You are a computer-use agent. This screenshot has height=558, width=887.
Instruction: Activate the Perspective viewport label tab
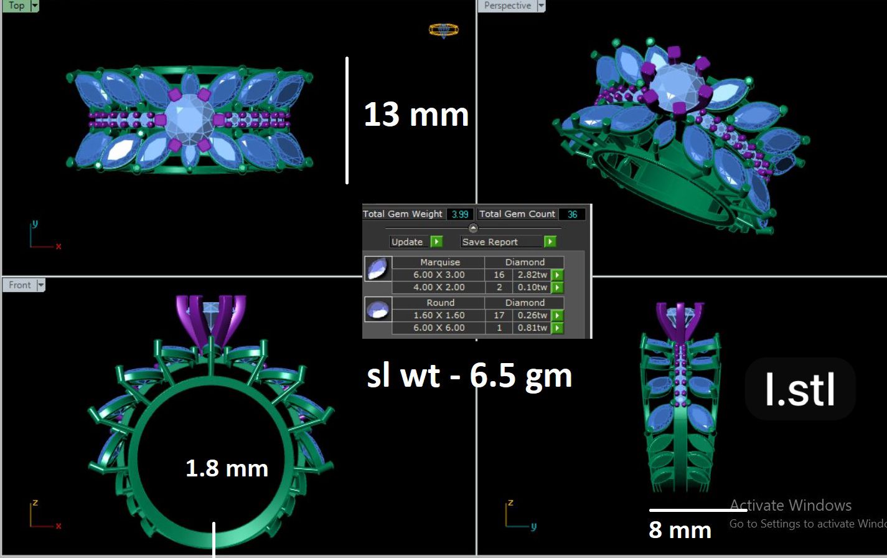507,6
